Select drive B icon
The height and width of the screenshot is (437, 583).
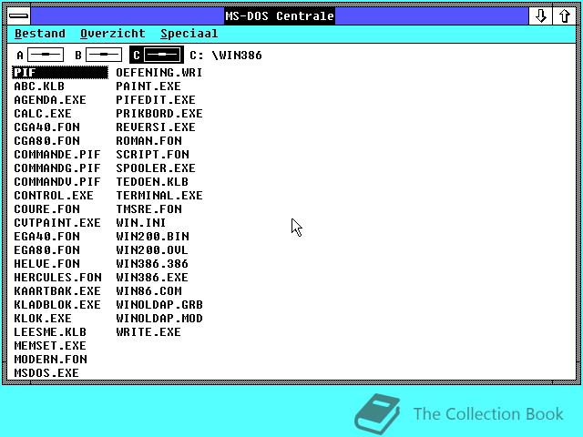(98, 55)
